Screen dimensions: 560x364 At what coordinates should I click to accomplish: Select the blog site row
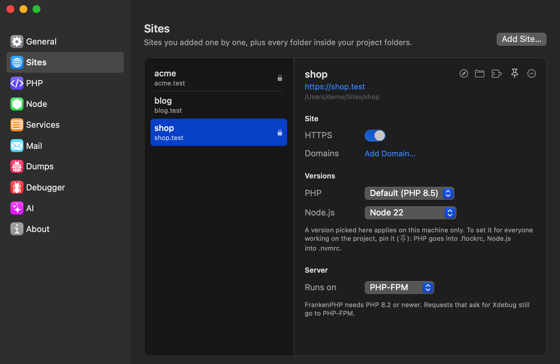(x=219, y=105)
